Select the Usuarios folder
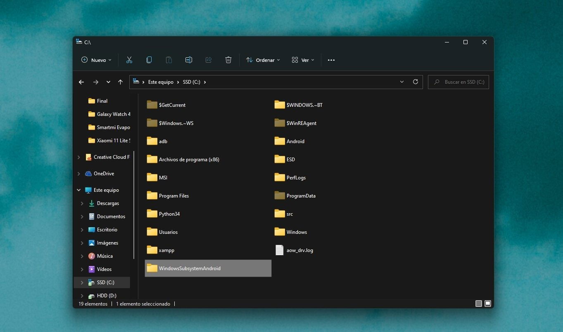Viewport: 563px width, 332px height. point(162,232)
